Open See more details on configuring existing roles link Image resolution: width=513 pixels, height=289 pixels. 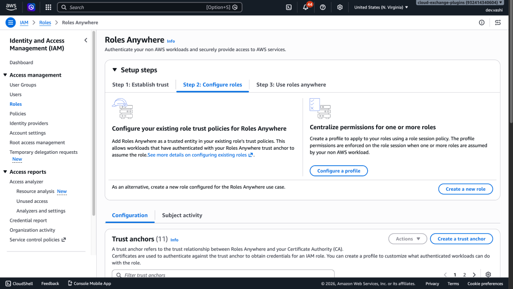click(200, 155)
